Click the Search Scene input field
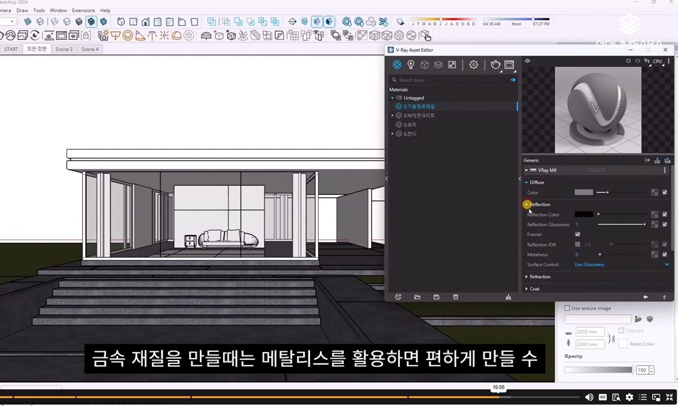Viewport: 678px width, 406px height. 451,80
